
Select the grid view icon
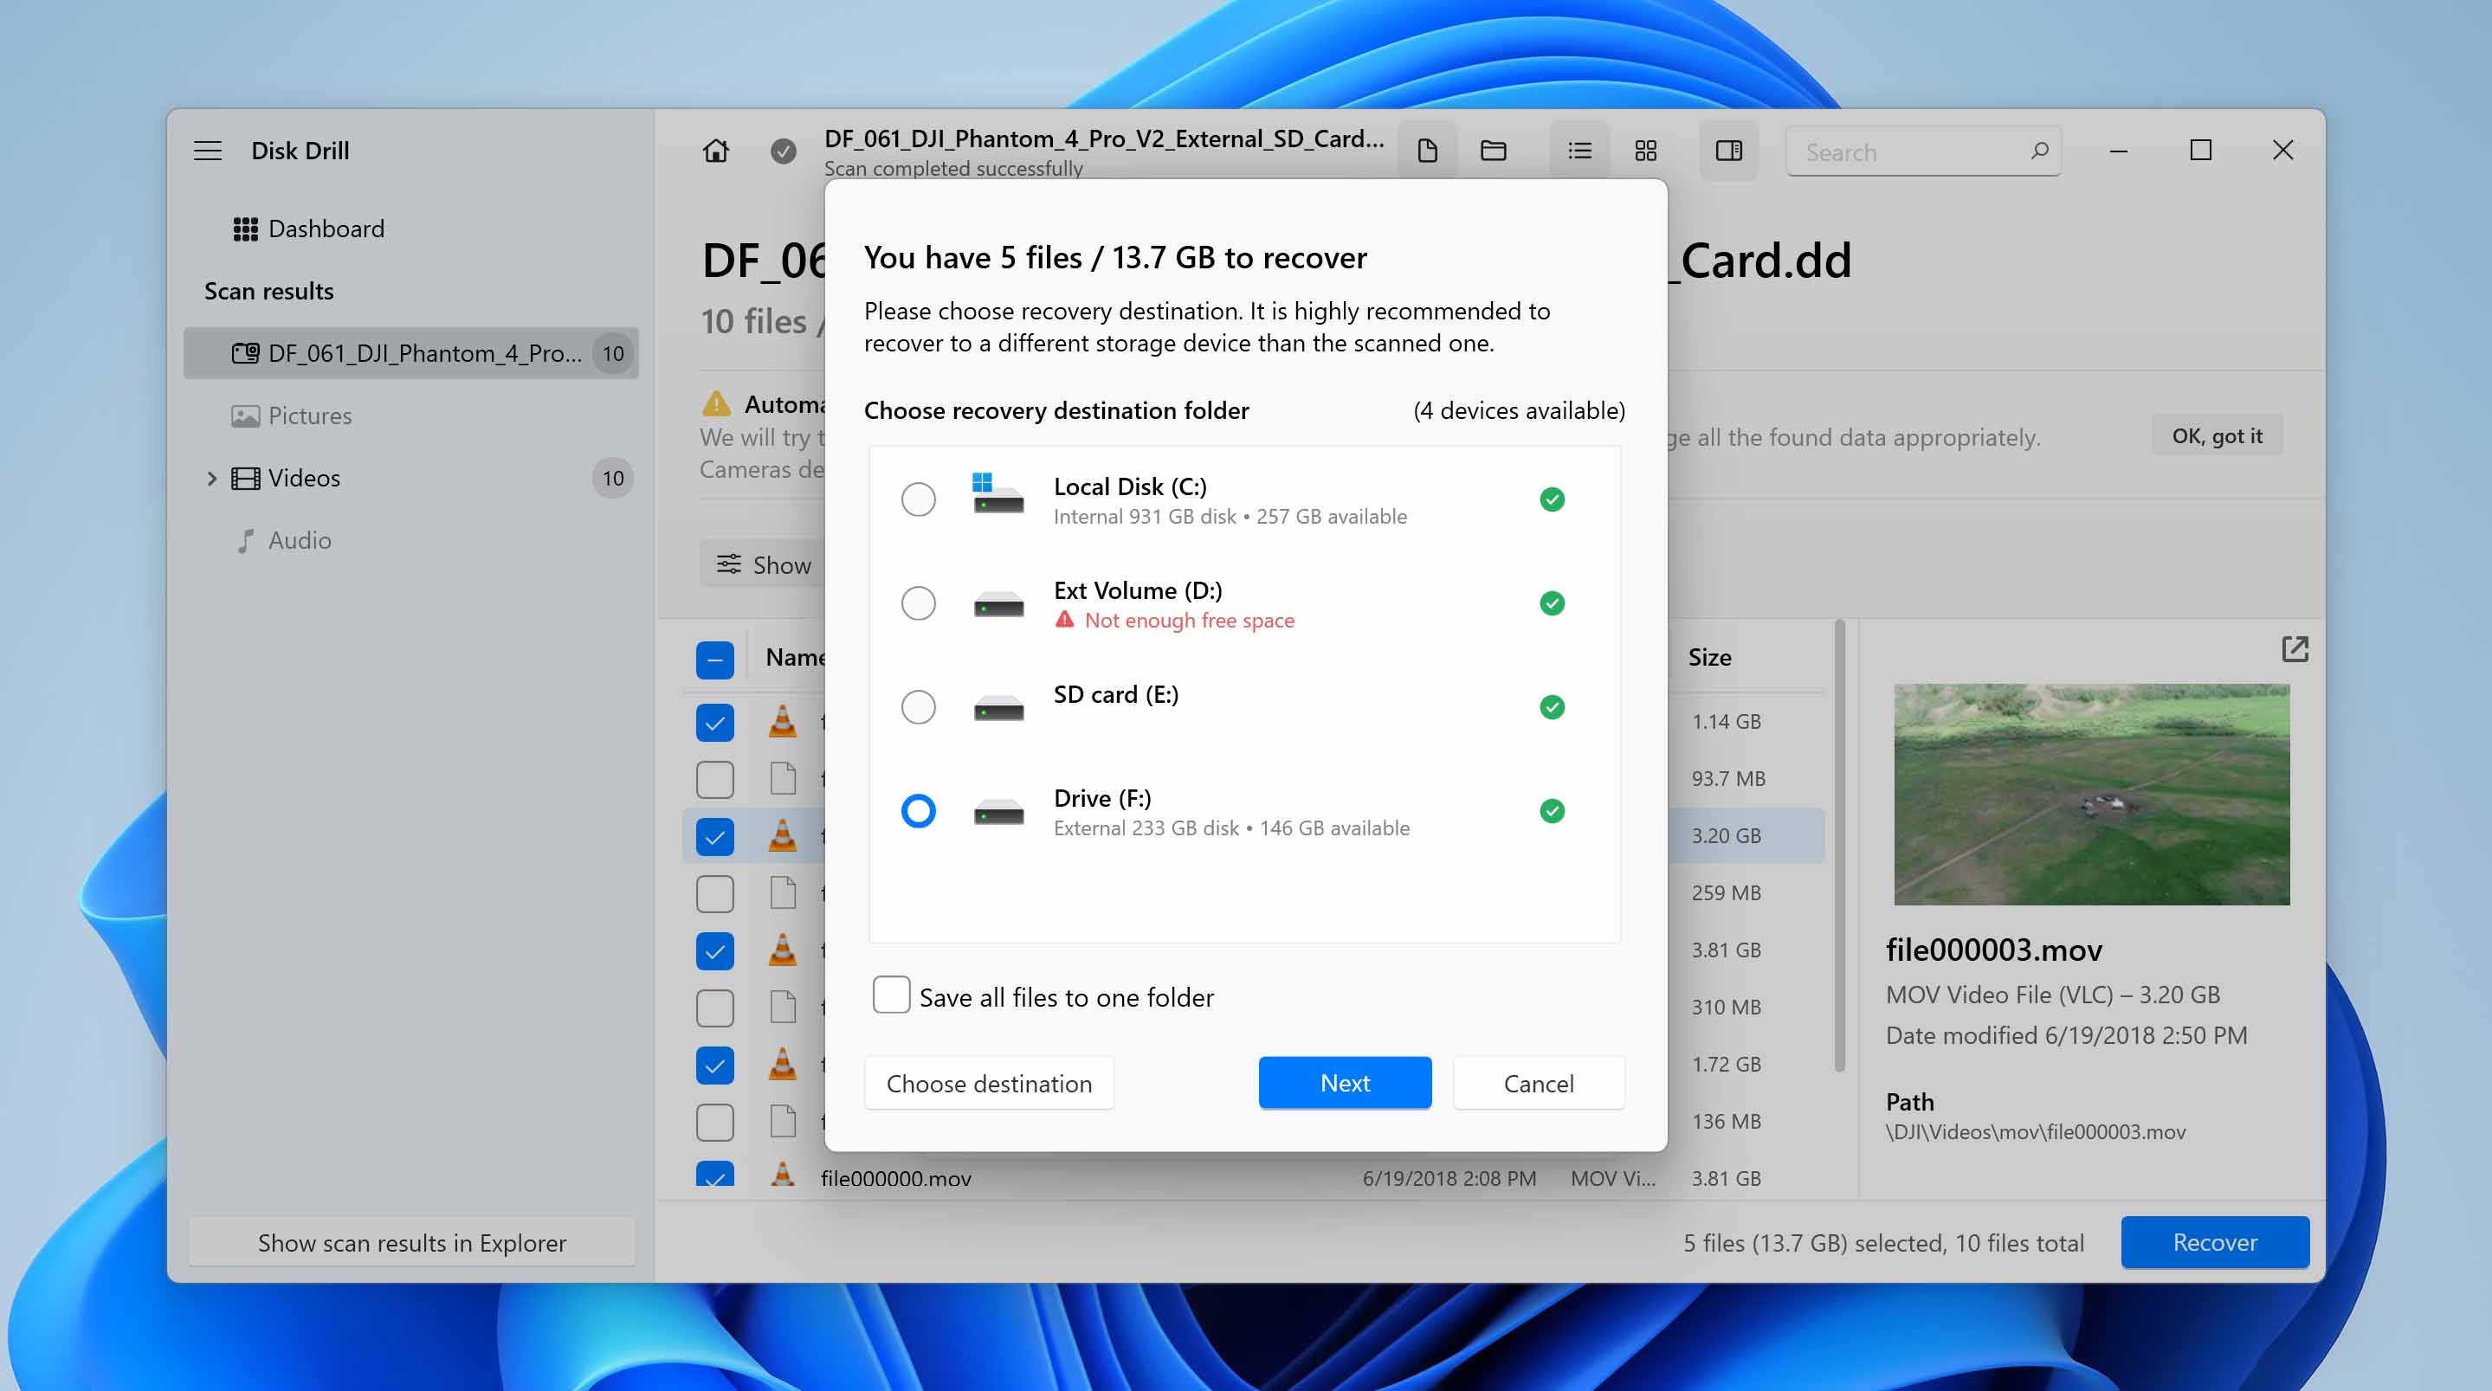click(x=1644, y=151)
